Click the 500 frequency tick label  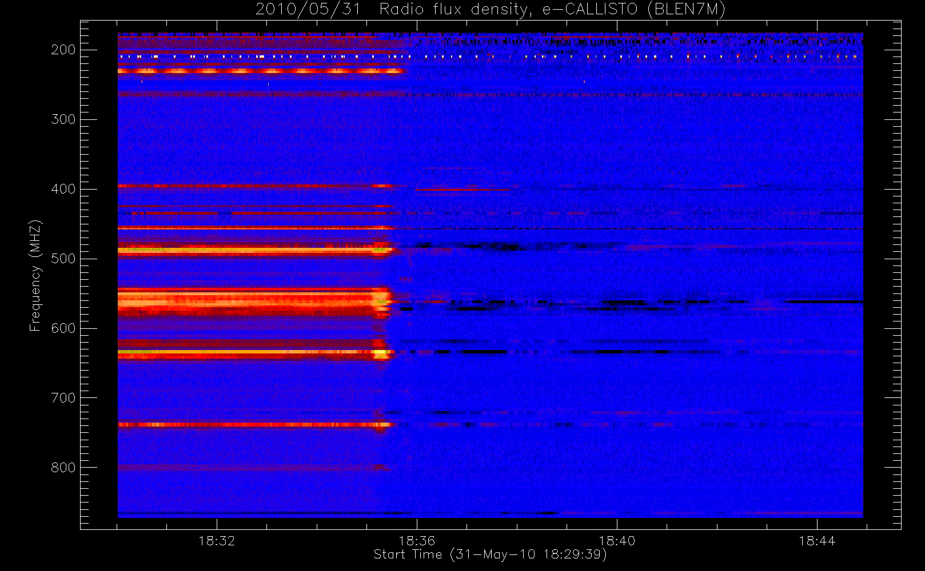pos(63,259)
